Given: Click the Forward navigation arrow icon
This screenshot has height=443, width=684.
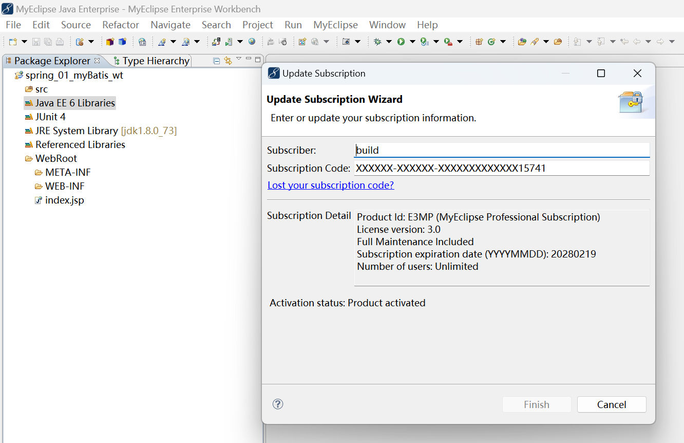Looking at the screenshot, I should pos(660,42).
